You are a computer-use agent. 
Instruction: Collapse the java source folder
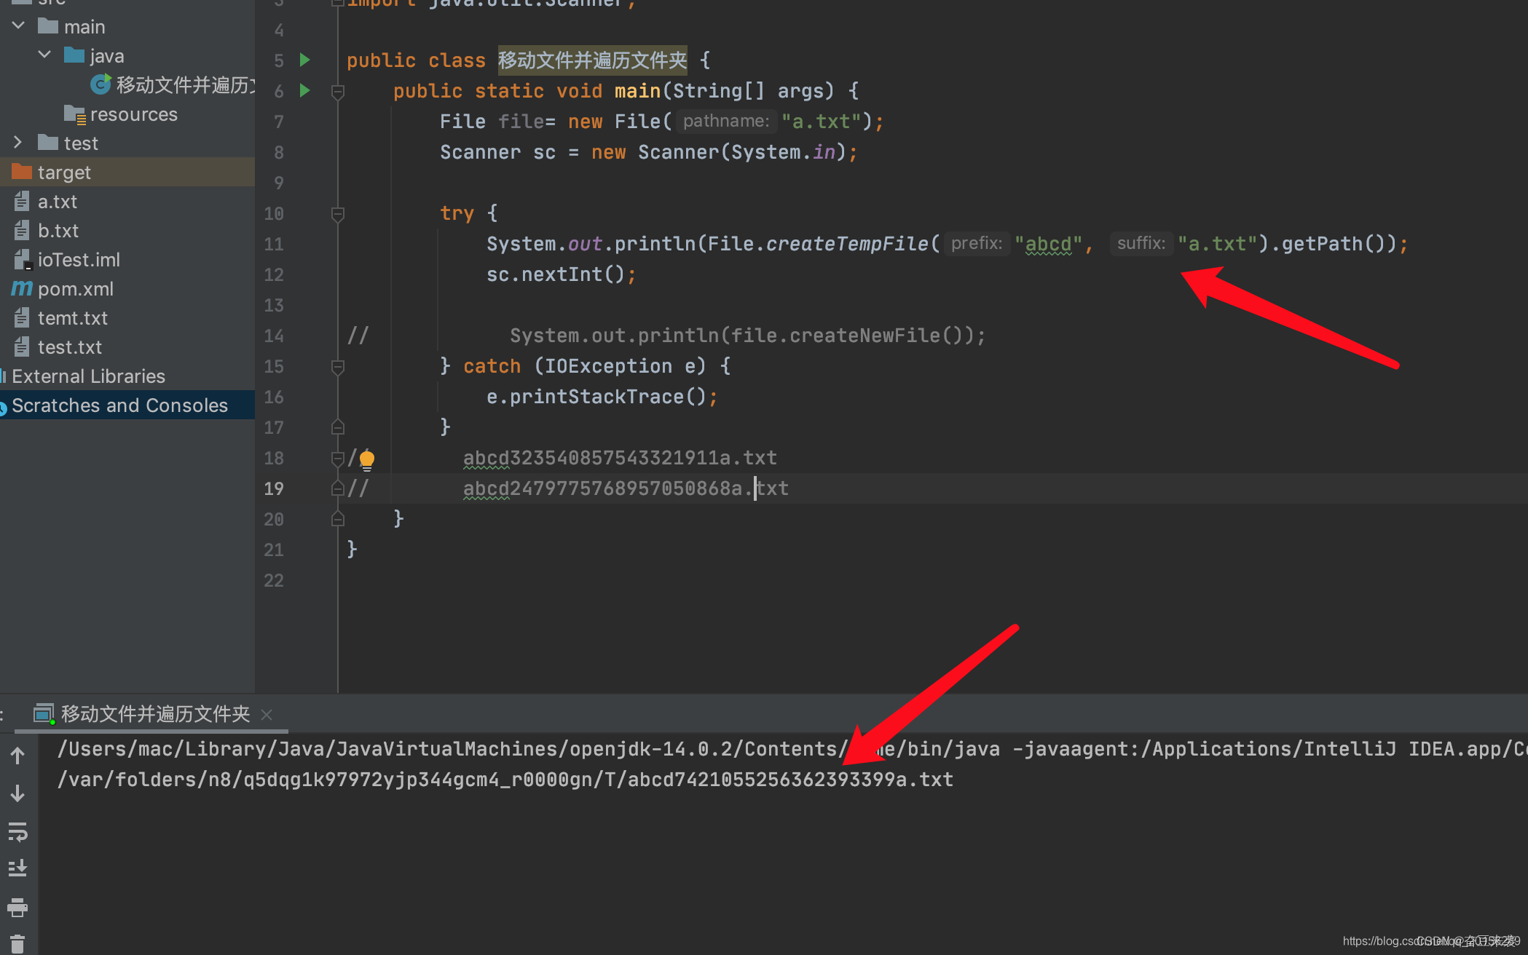pyautogui.click(x=44, y=55)
